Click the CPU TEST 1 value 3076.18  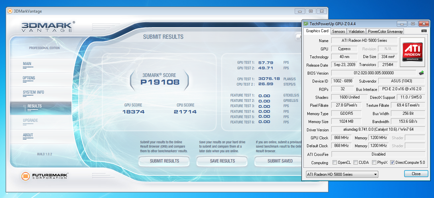point(269,79)
